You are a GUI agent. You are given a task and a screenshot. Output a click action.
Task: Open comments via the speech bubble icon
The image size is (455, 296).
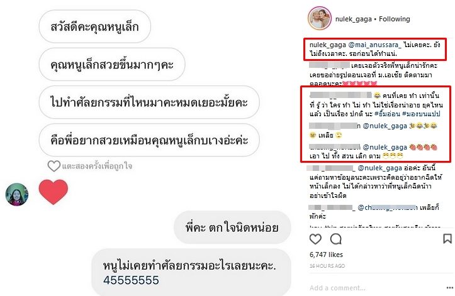tap(335, 239)
